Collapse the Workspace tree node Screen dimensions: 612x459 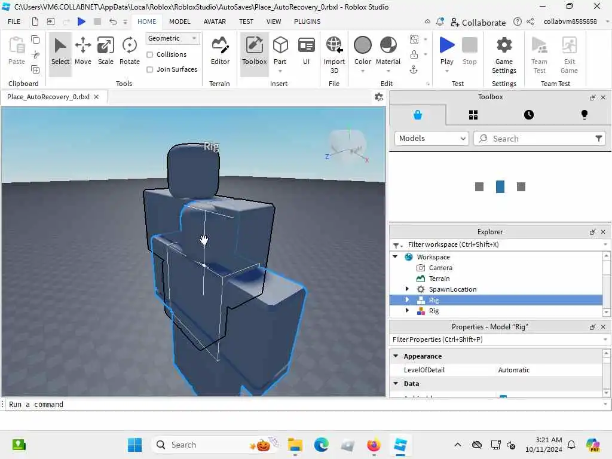pos(395,257)
